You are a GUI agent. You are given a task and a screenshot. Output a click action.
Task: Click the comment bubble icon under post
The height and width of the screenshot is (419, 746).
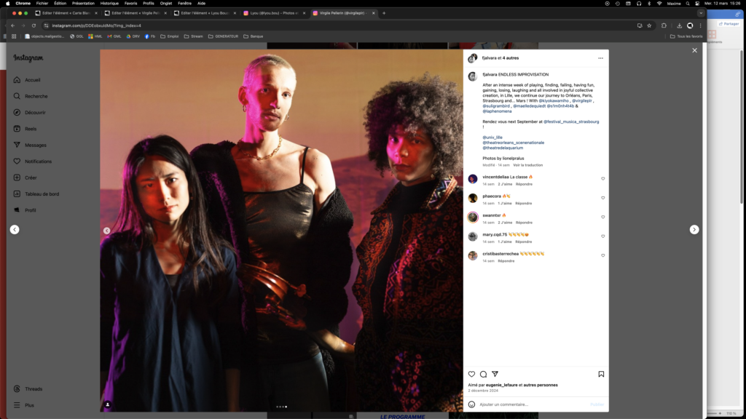[x=483, y=374]
